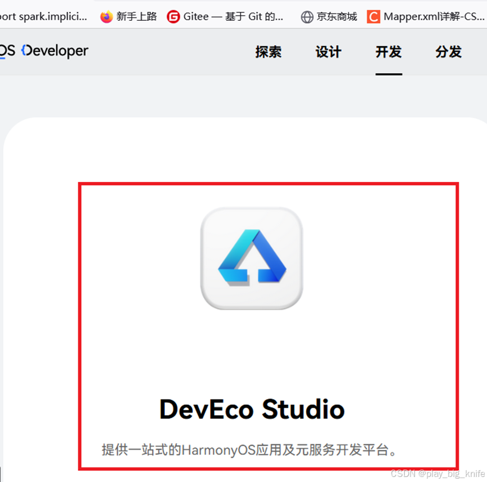Select the 分发 navigation tab
The height and width of the screenshot is (482, 487).
(x=449, y=52)
